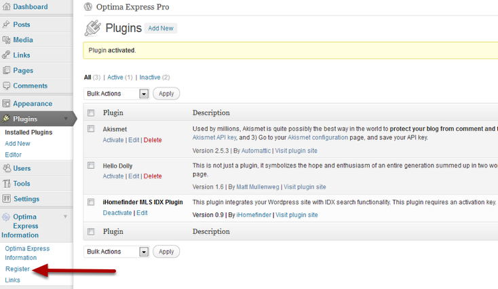Check the select-all box in the table header
The height and width of the screenshot is (289, 498).
click(x=91, y=113)
